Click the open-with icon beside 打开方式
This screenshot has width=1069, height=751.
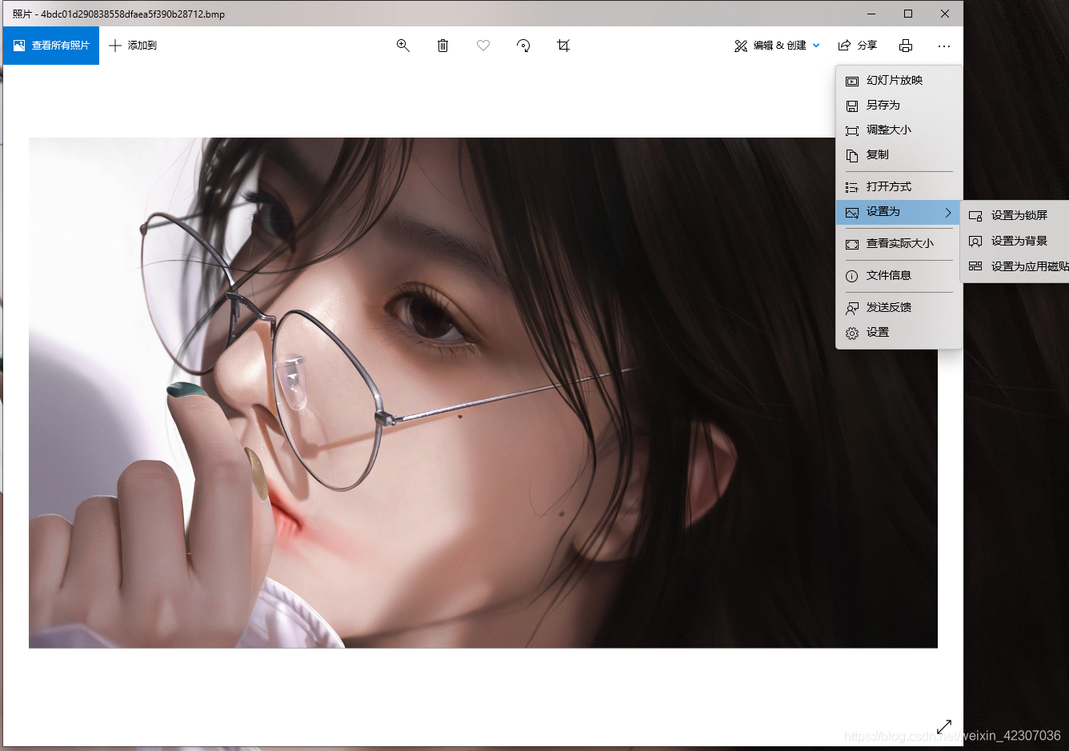tap(852, 187)
